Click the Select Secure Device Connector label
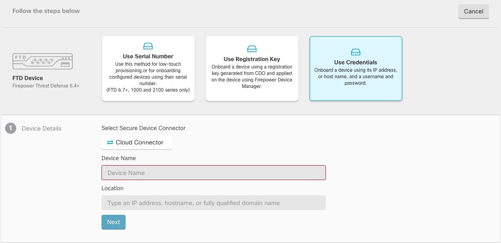Image resolution: width=501 pixels, height=243 pixels. point(143,128)
